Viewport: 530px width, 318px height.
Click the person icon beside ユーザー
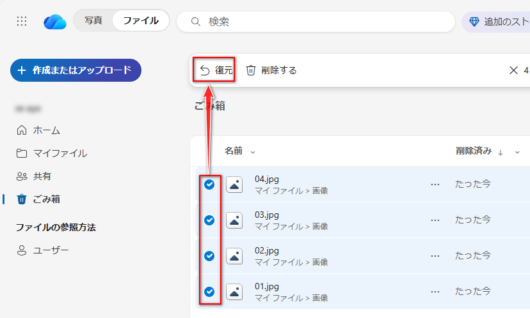[x=22, y=250]
